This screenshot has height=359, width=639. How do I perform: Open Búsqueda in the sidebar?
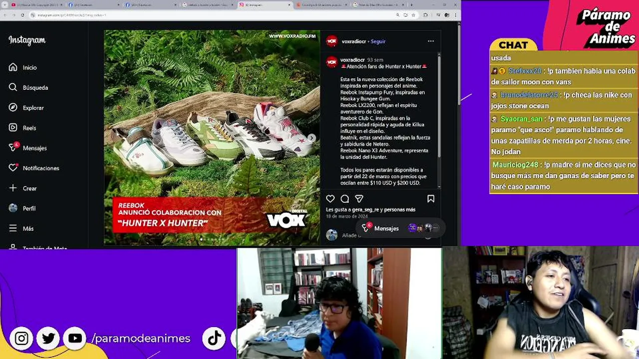[29, 87]
